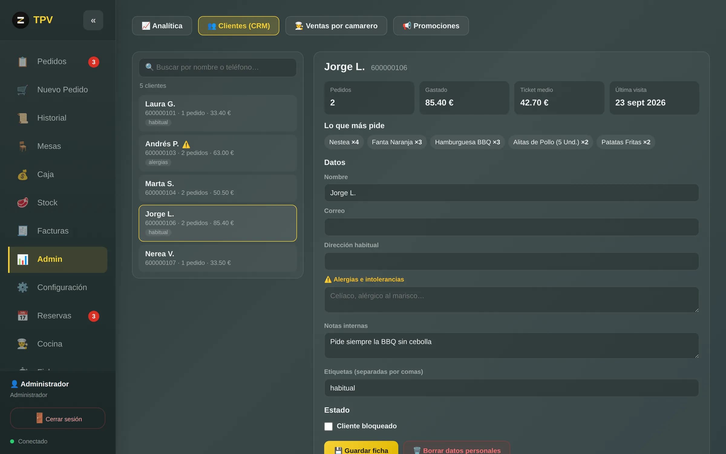Toggle the Cliente bloqueado checkbox
This screenshot has width=726, height=454.
328,426
